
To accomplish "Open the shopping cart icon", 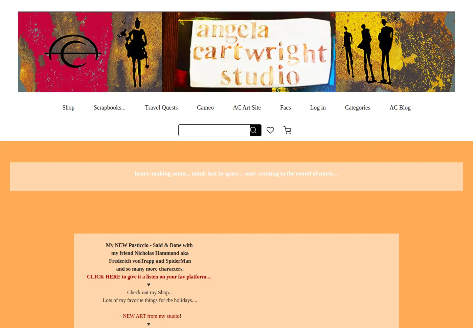I will tap(287, 130).
